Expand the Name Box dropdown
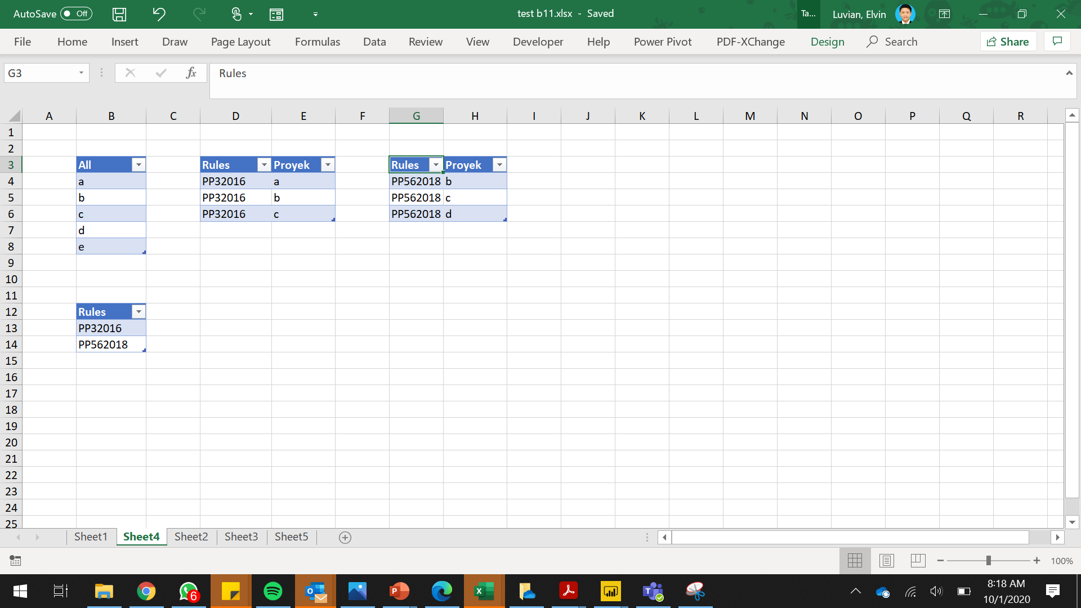 [x=81, y=73]
